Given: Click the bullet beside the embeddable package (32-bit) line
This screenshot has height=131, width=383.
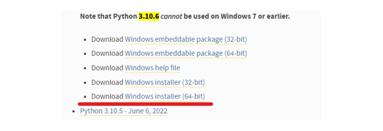Looking at the screenshot, I should coord(85,40).
